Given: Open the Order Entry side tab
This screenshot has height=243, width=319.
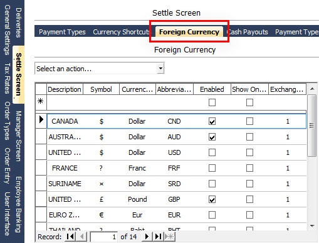Looking at the screenshot, I should 7,166.
